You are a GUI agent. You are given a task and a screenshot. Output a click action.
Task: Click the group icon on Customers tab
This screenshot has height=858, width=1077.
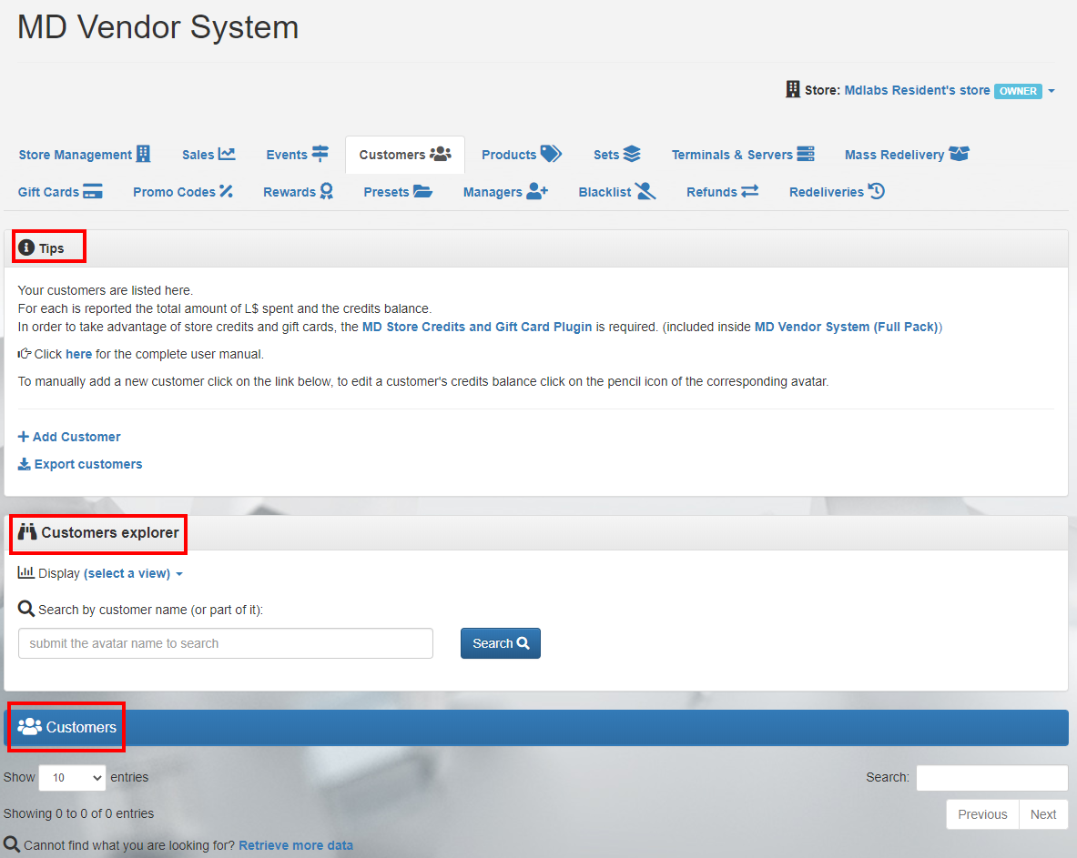pyautogui.click(x=441, y=154)
